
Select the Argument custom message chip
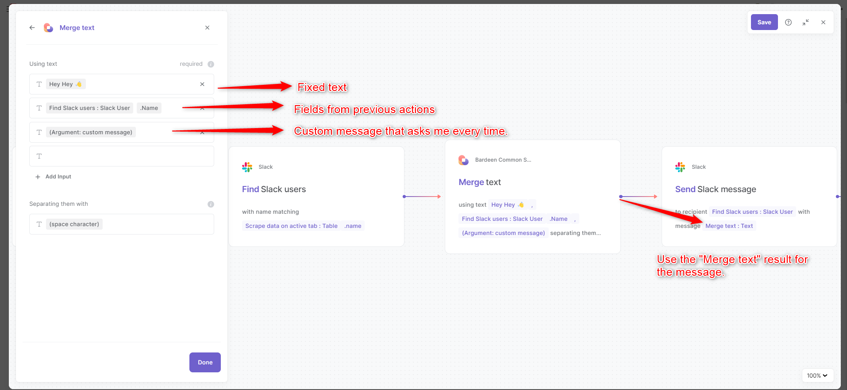coord(91,132)
